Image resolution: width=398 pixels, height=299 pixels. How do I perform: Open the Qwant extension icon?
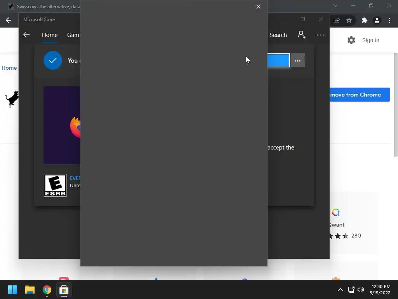tap(335, 212)
